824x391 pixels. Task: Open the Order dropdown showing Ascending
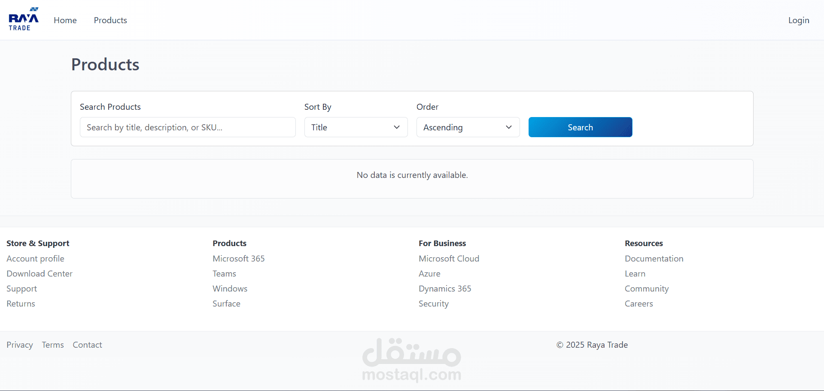point(468,127)
